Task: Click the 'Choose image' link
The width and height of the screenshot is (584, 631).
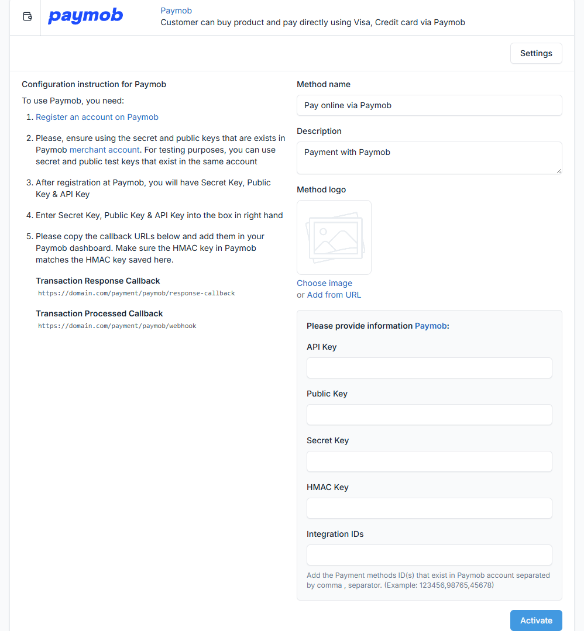Action: tap(324, 283)
